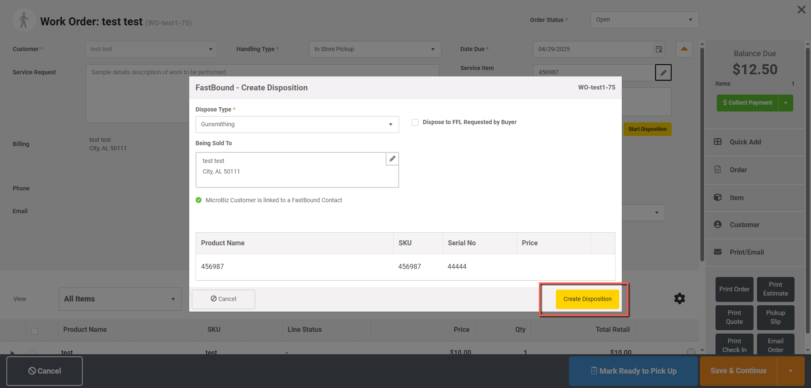Screen dimensions: 811x388
Task: Edit the Service Item with pencil icon
Action: pyautogui.click(x=663, y=72)
